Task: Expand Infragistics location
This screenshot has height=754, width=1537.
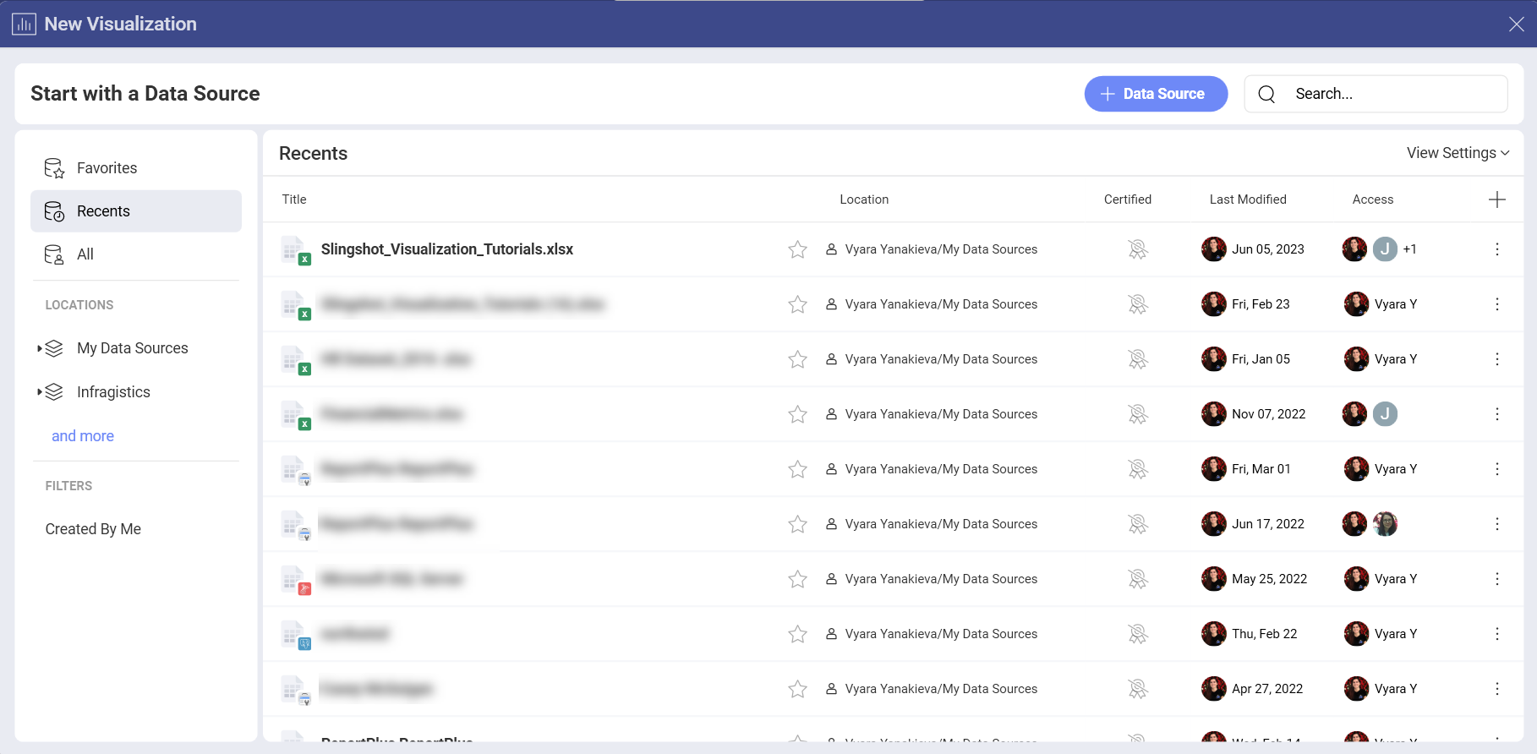Action: pos(40,392)
